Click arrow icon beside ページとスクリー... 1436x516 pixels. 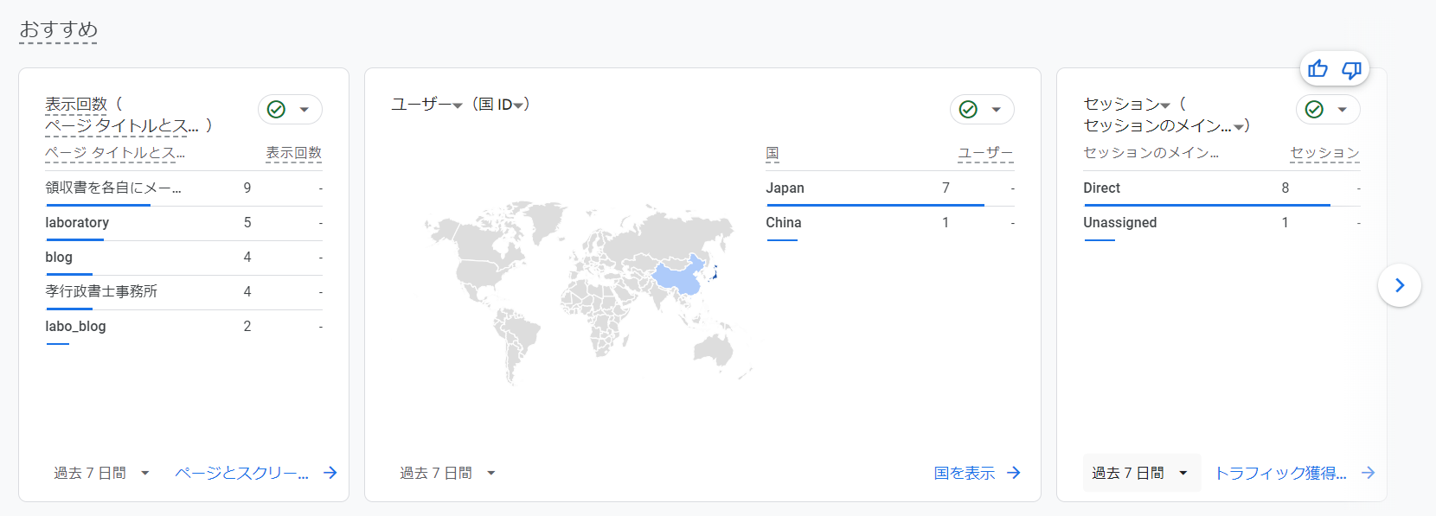330,473
